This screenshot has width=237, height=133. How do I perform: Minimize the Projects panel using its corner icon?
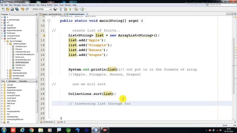tap(36, 14)
